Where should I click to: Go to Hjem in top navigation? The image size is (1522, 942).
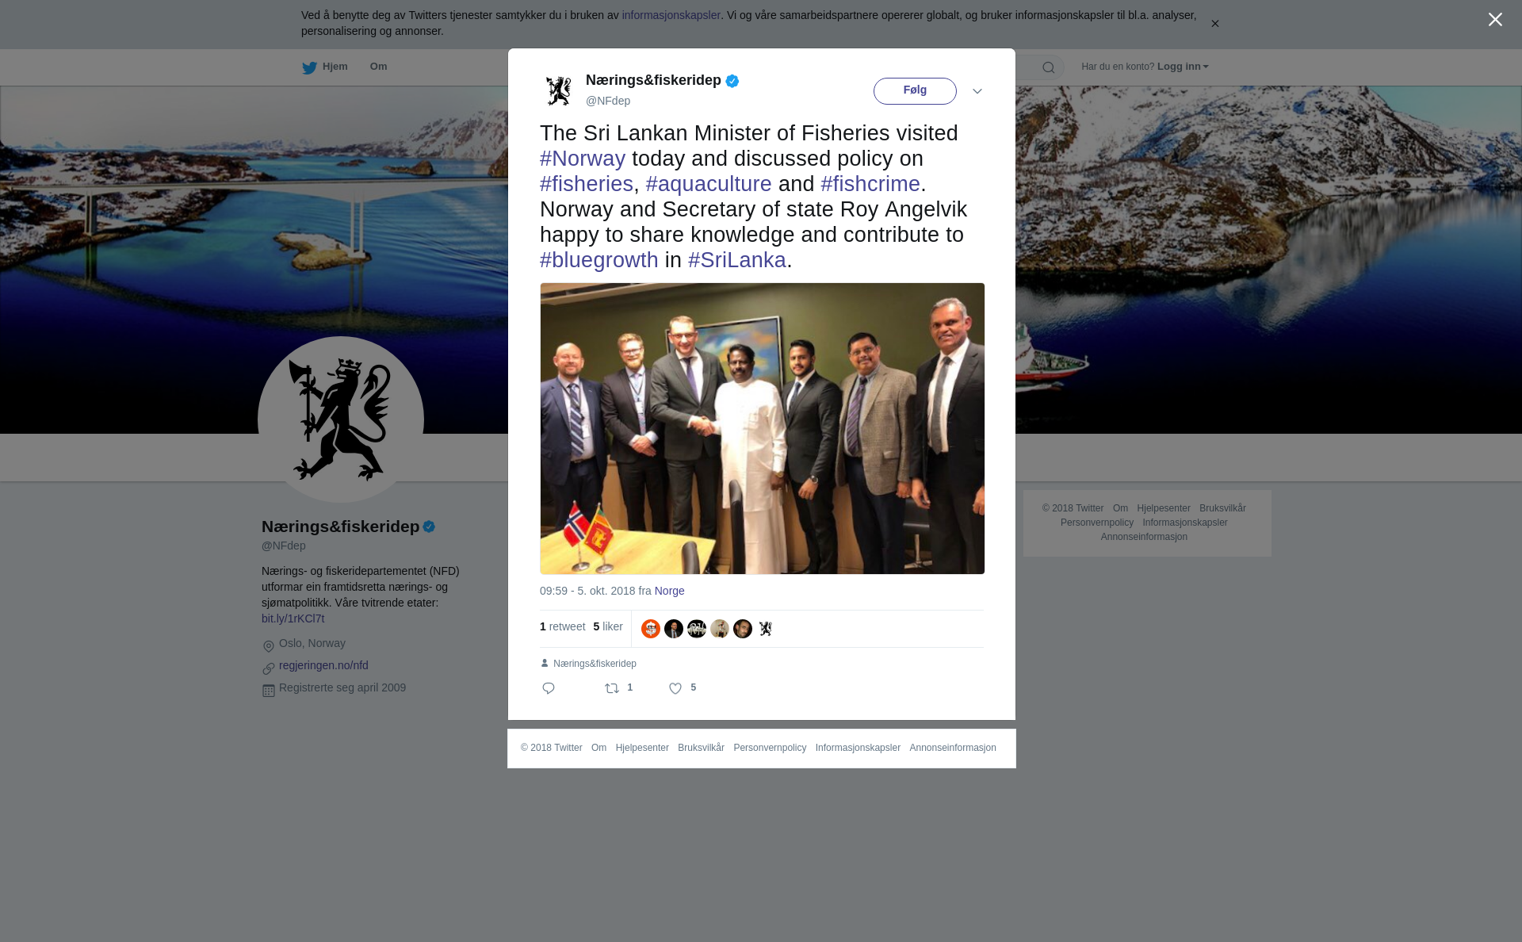(x=335, y=67)
